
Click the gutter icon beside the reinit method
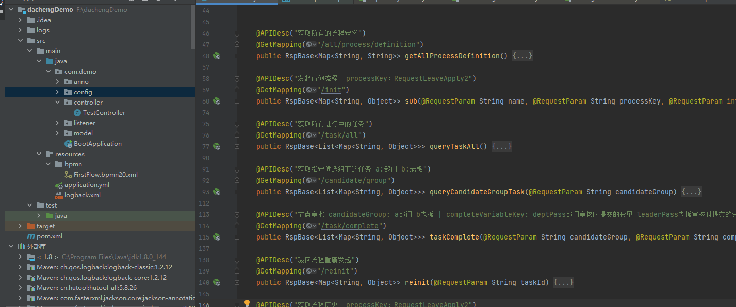[x=217, y=282]
